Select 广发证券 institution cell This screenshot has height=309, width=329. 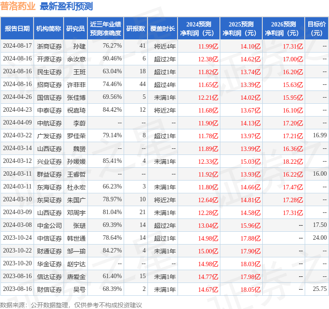pyautogui.click(x=49, y=136)
